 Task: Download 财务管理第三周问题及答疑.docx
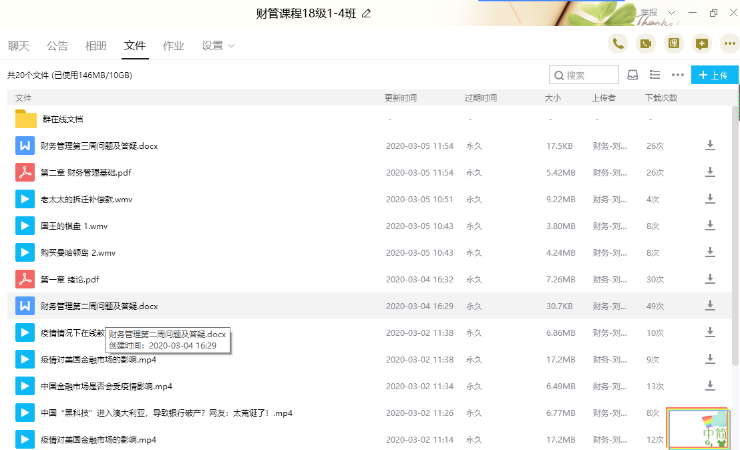[x=710, y=146]
